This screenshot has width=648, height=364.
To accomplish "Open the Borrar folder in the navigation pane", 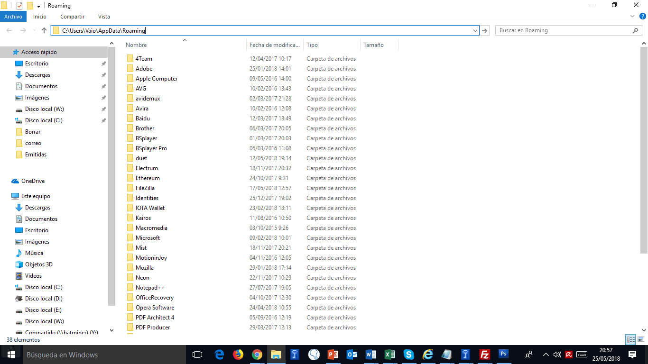I will tap(33, 132).
